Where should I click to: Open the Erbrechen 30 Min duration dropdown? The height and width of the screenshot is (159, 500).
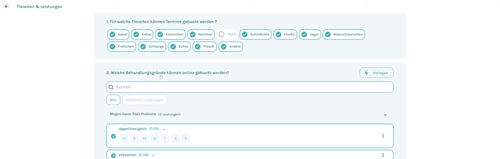coord(153,155)
